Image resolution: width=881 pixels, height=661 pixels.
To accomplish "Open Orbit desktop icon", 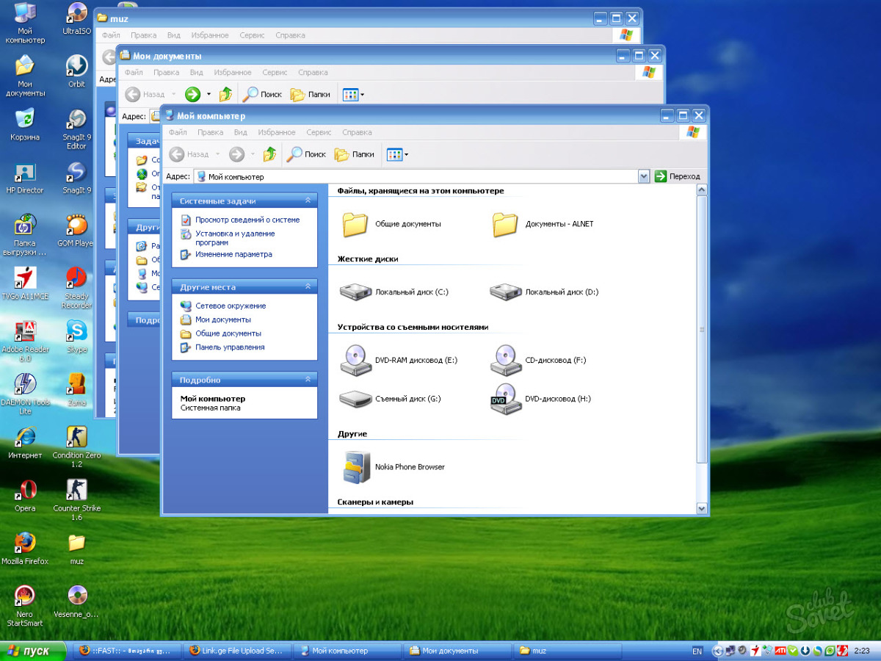I will [x=76, y=71].
